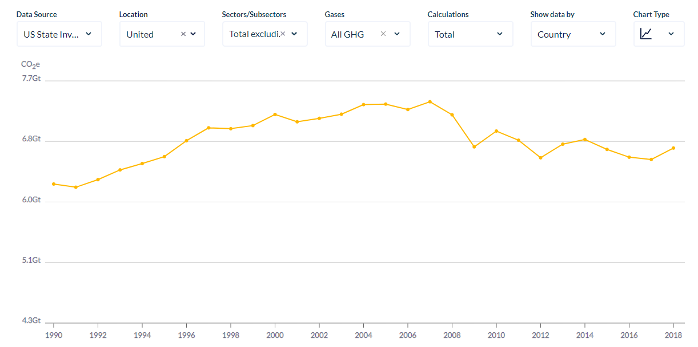Open the Gases dropdown chevron
698x347 pixels.
tap(397, 34)
